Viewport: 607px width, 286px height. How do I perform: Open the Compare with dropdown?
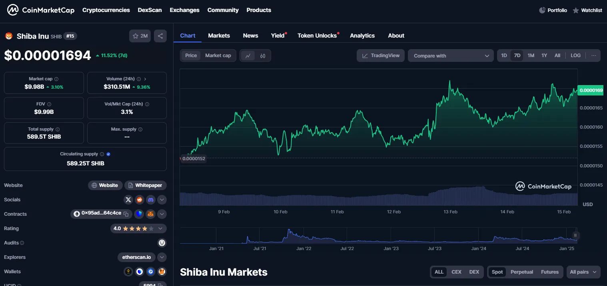[x=450, y=56]
